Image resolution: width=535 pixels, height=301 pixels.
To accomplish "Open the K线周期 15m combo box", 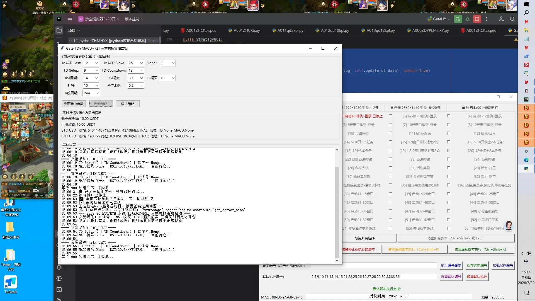I will point(91,93).
